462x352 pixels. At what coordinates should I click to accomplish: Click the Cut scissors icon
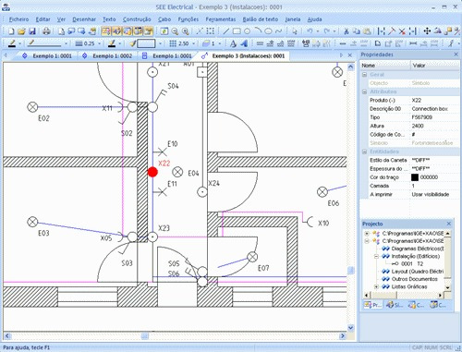point(346,31)
